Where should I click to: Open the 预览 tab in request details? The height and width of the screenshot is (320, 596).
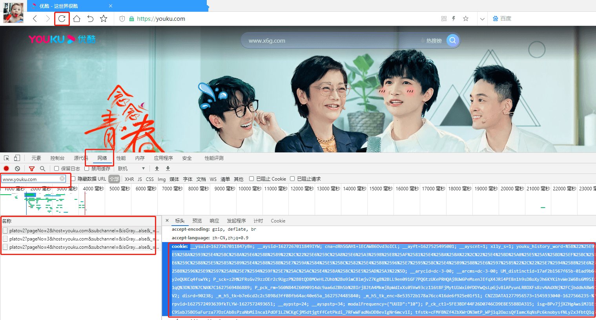point(197,221)
